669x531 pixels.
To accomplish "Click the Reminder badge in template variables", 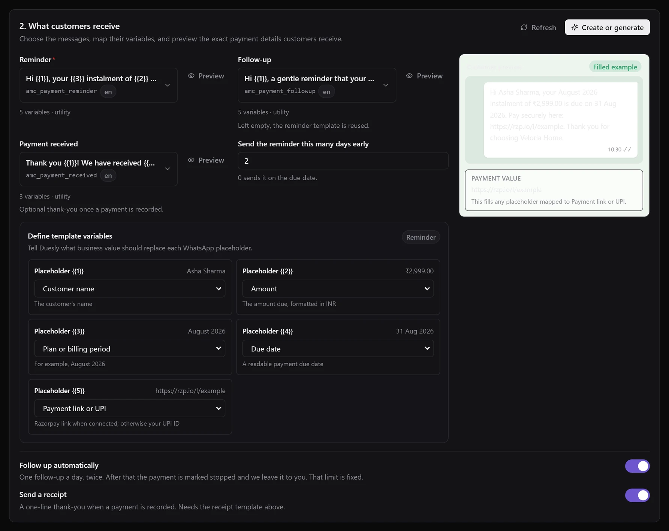I will 421,237.
